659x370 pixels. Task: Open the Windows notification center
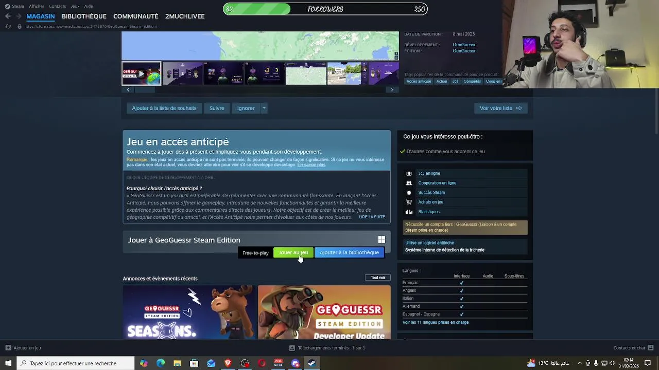[x=648, y=363]
